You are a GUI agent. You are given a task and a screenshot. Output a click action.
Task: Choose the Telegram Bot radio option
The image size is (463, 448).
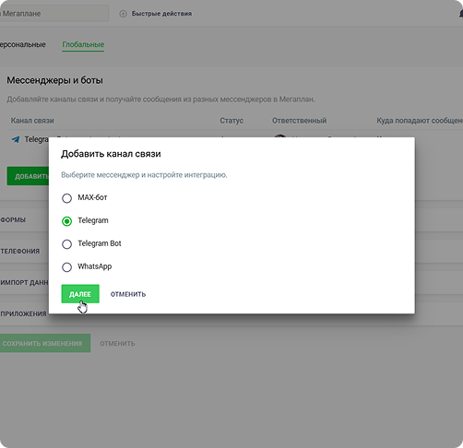[x=66, y=244]
